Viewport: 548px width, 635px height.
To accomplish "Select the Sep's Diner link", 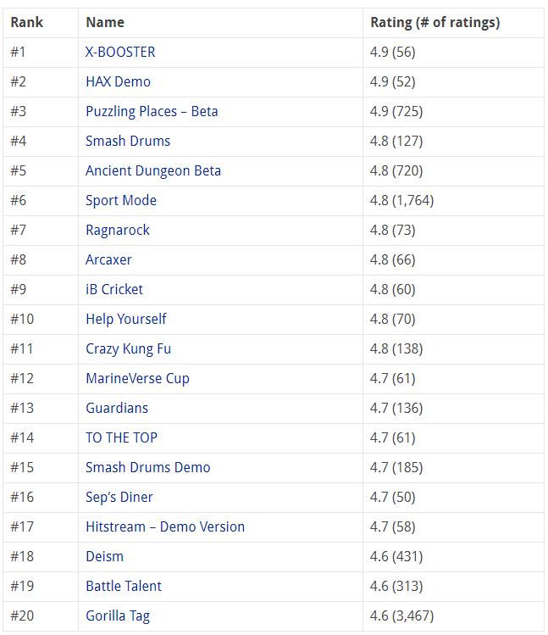I will 119,497.
